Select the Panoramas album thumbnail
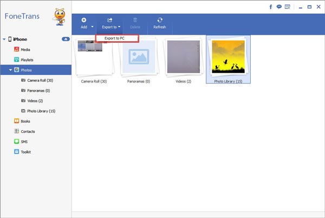325x218 pixels. [139, 56]
